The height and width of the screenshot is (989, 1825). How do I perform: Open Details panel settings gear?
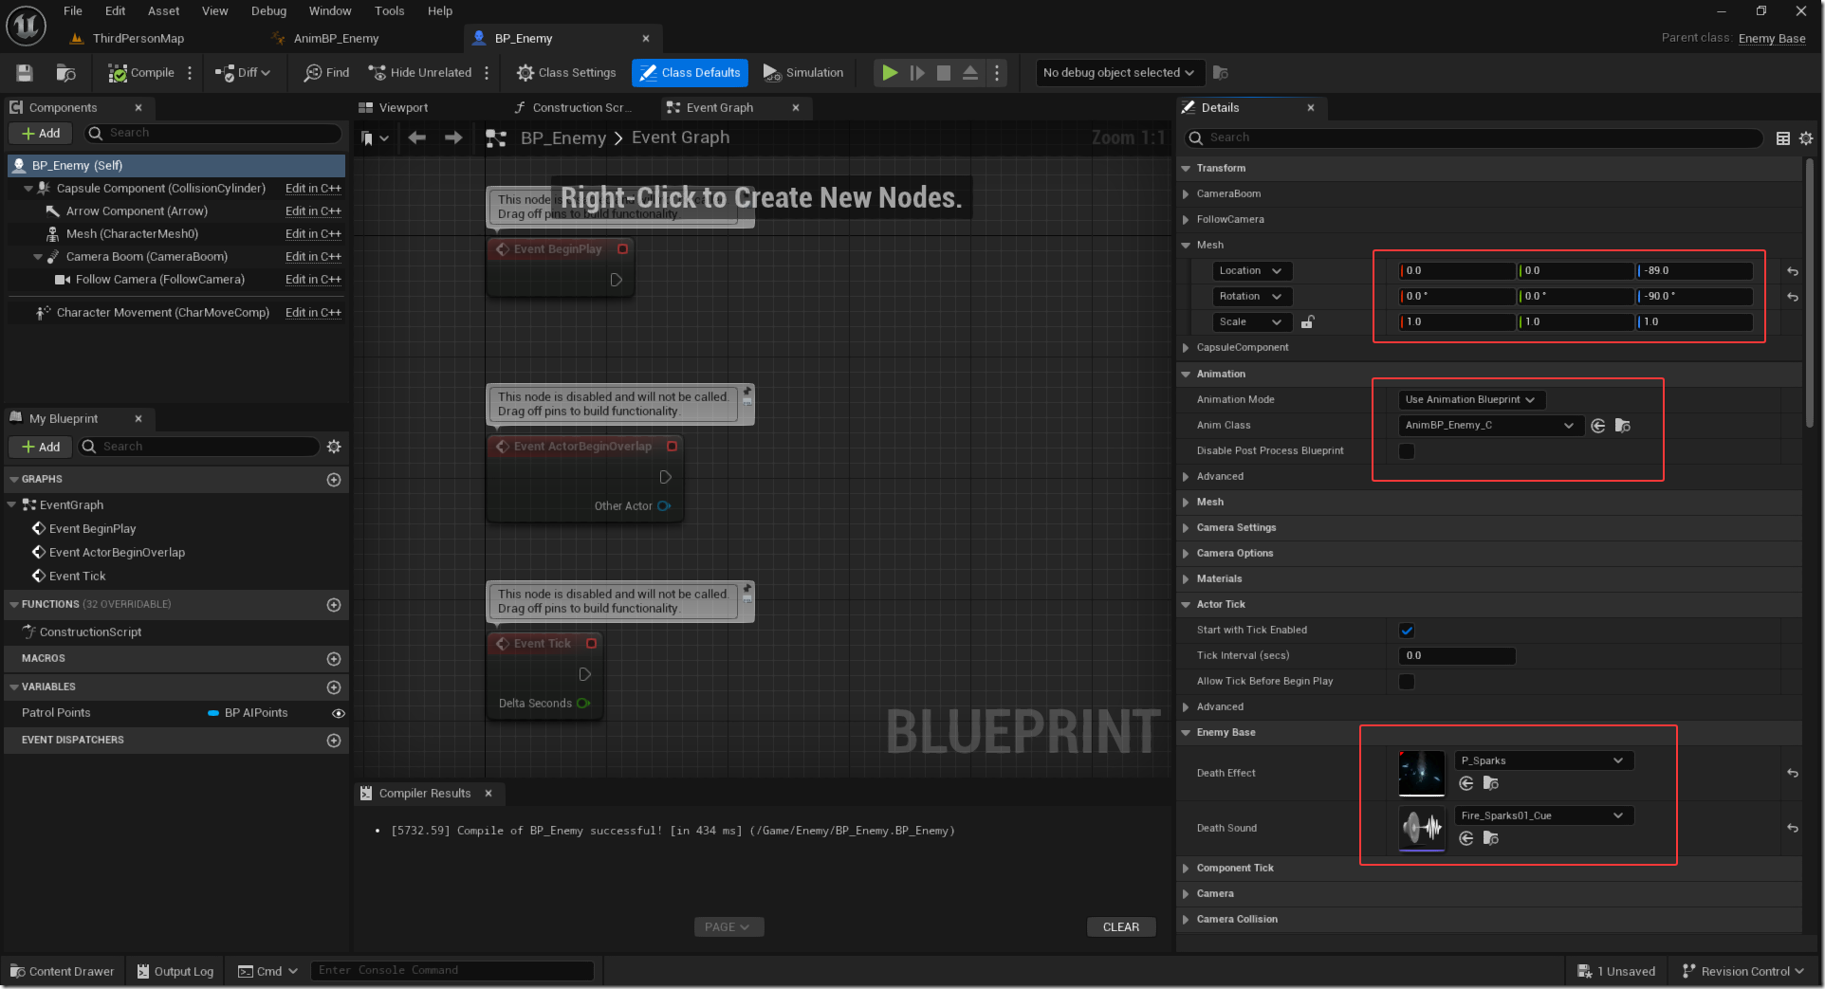coord(1806,138)
